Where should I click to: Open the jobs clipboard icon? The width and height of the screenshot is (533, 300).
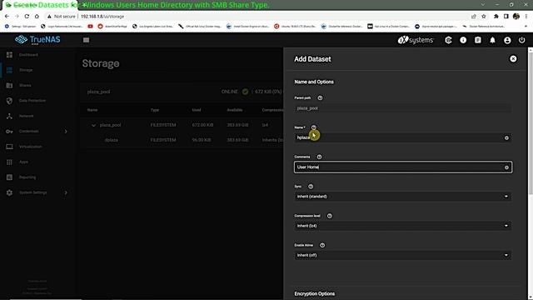(477, 40)
